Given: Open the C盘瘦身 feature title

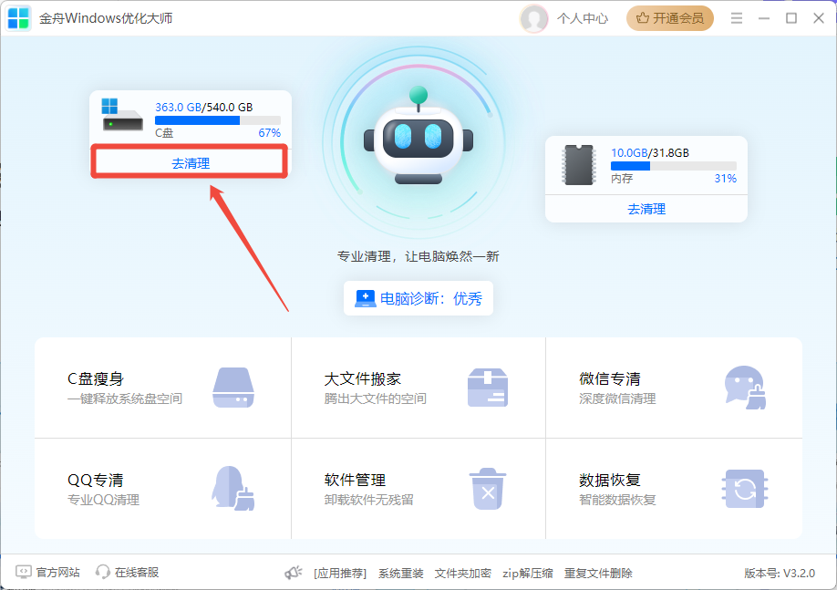Looking at the screenshot, I should (96, 378).
